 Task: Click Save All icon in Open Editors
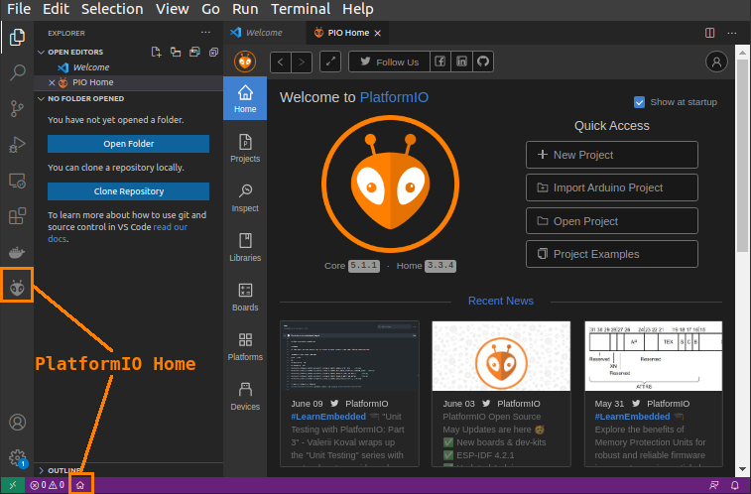[x=194, y=52]
